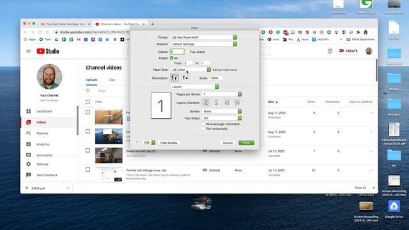
Task: Go back using Chrome back arrow
Action: tap(26, 32)
